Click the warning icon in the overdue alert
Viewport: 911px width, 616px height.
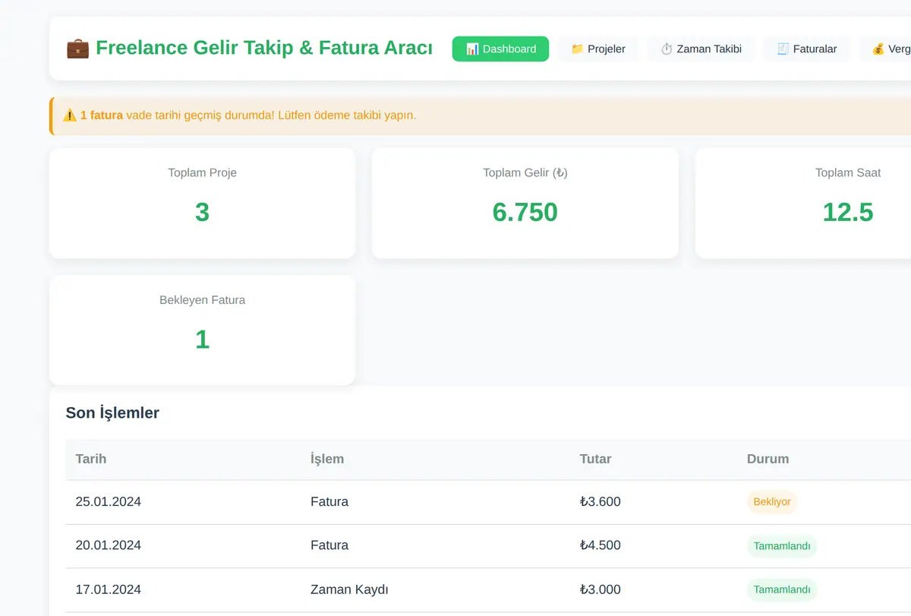coord(69,115)
